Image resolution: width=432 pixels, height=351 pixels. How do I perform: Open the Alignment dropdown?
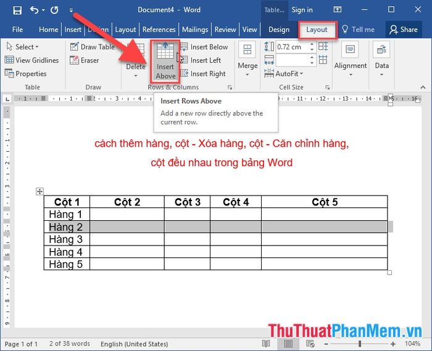click(x=350, y=60)
